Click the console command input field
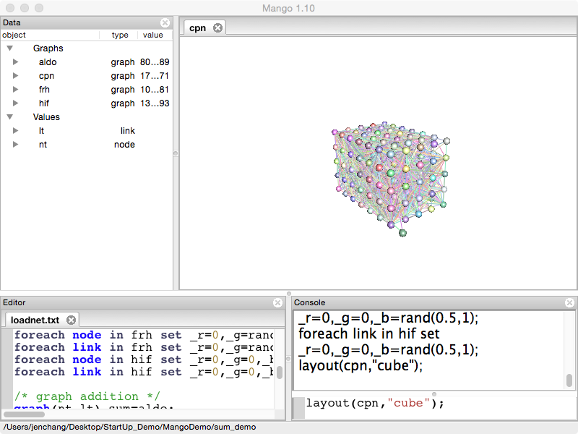The image size is (578, 434). (433, 404)
